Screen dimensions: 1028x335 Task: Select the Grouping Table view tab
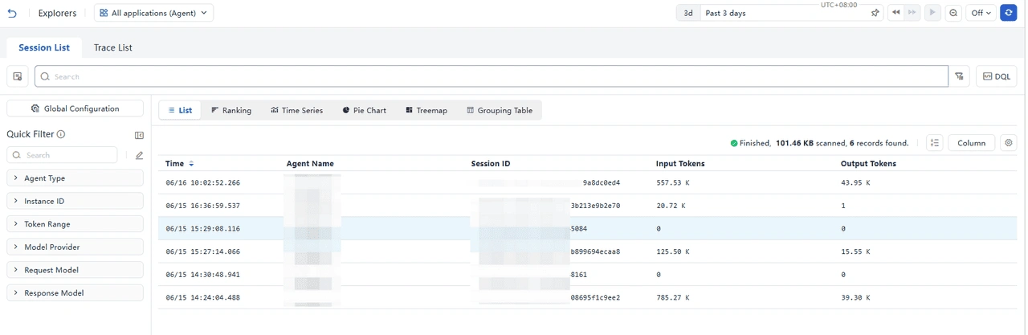click(500, 110)
